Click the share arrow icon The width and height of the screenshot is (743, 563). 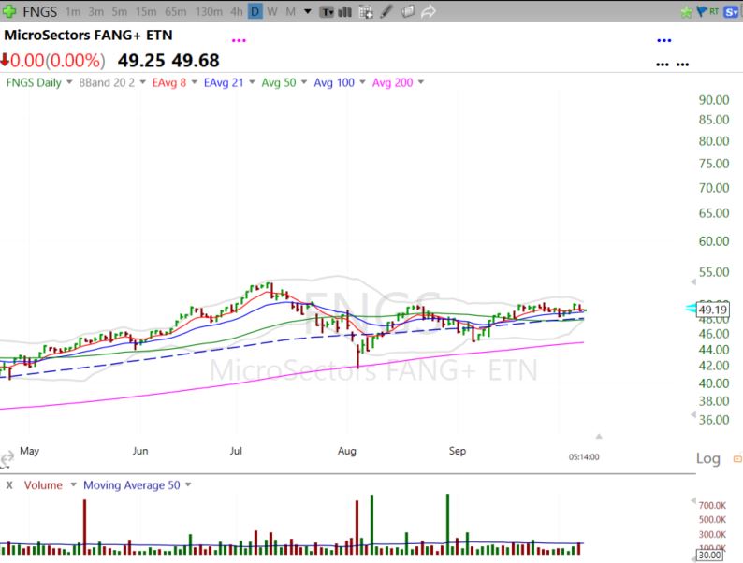click(429, 11)
